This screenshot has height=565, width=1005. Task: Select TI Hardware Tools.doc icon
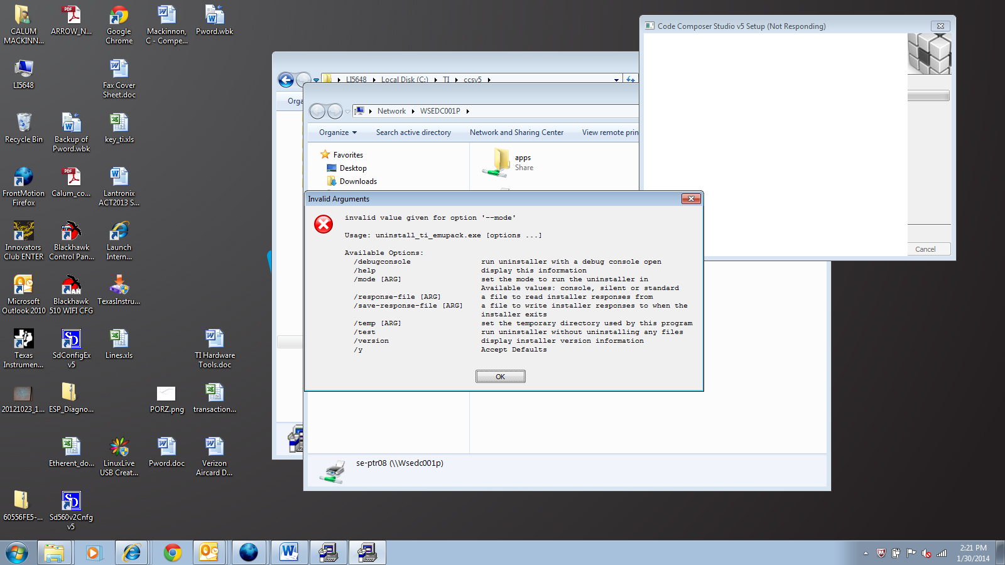click(x=214, y=348)
